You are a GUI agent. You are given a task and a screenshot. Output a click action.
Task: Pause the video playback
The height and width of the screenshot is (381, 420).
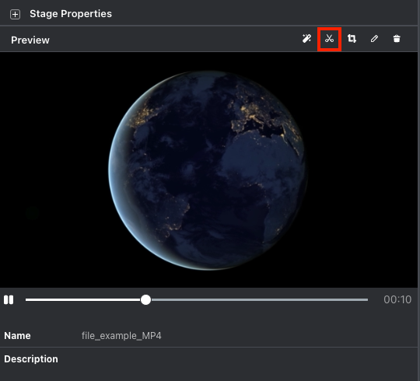9,299
